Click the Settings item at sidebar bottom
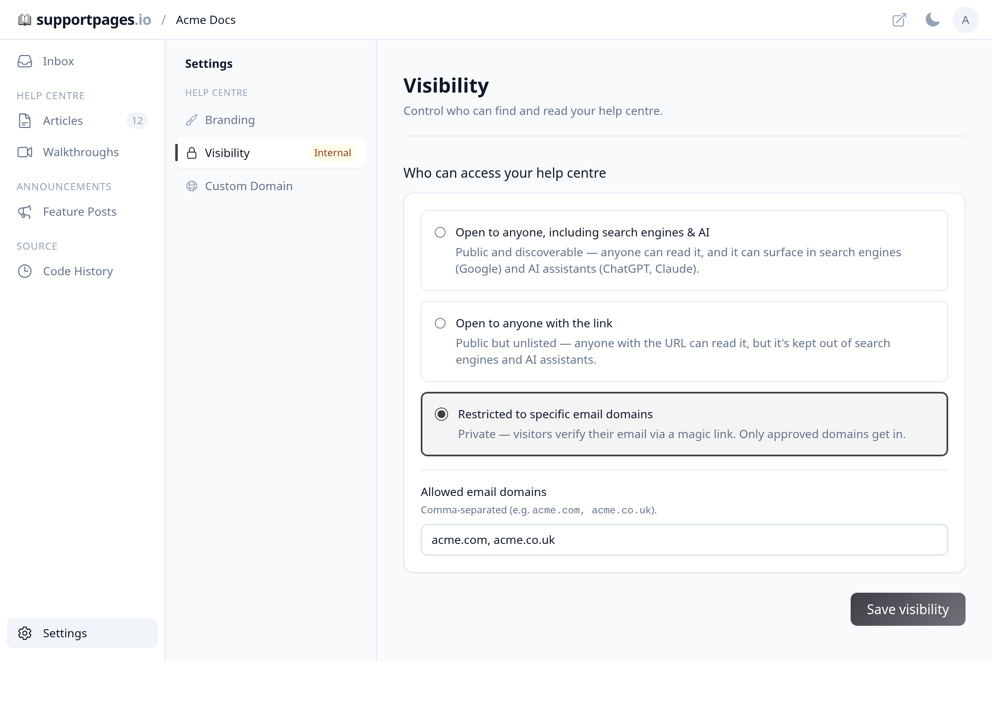992x701 pixels. [82, 634]
